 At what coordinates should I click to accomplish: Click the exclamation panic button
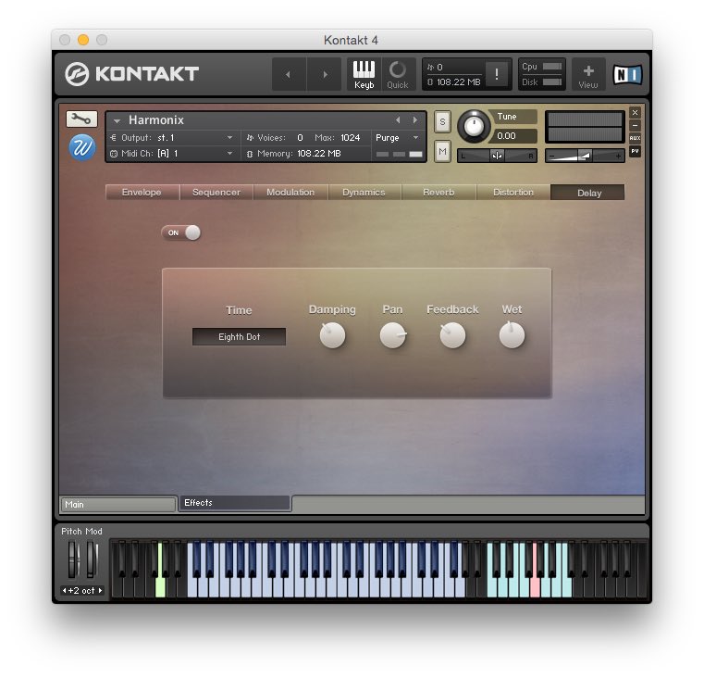(496, 74)
